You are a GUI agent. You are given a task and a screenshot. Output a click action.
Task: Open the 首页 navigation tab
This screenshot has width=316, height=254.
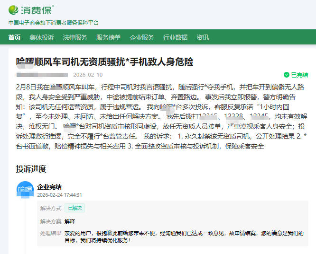(15, 37)
